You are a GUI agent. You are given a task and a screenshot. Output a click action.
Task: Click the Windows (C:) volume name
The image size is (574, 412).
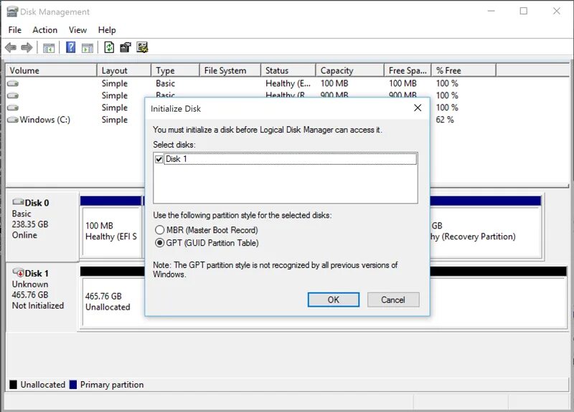click(x=45, y=120)
